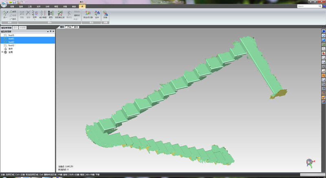Viewport: 326px width, 178px height.
Task: Switch to the 视图 ribbon tab
Action: (x=12, y=7)
